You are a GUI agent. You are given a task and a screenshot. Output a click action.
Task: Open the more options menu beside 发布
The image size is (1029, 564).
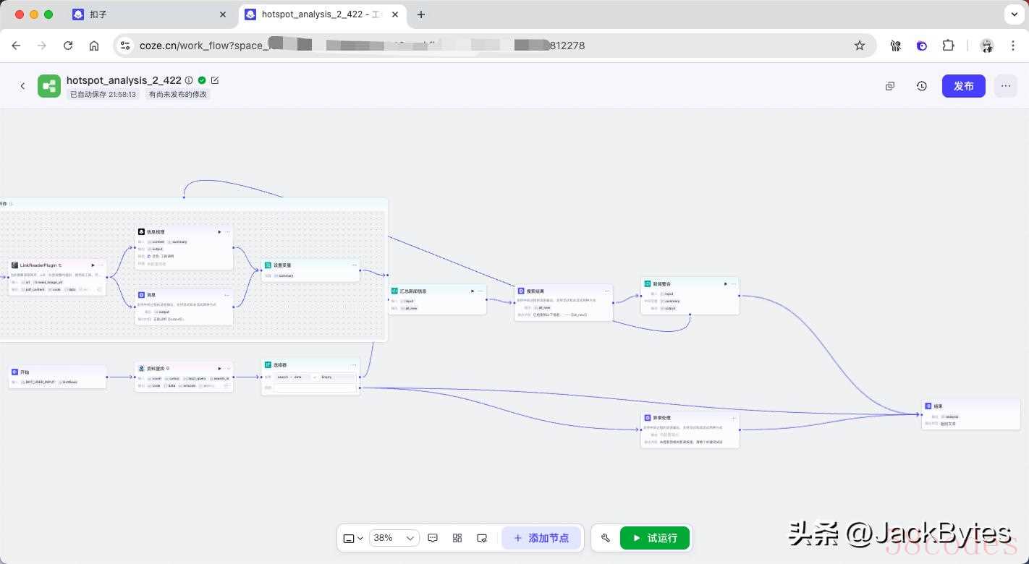[1005, 86]
